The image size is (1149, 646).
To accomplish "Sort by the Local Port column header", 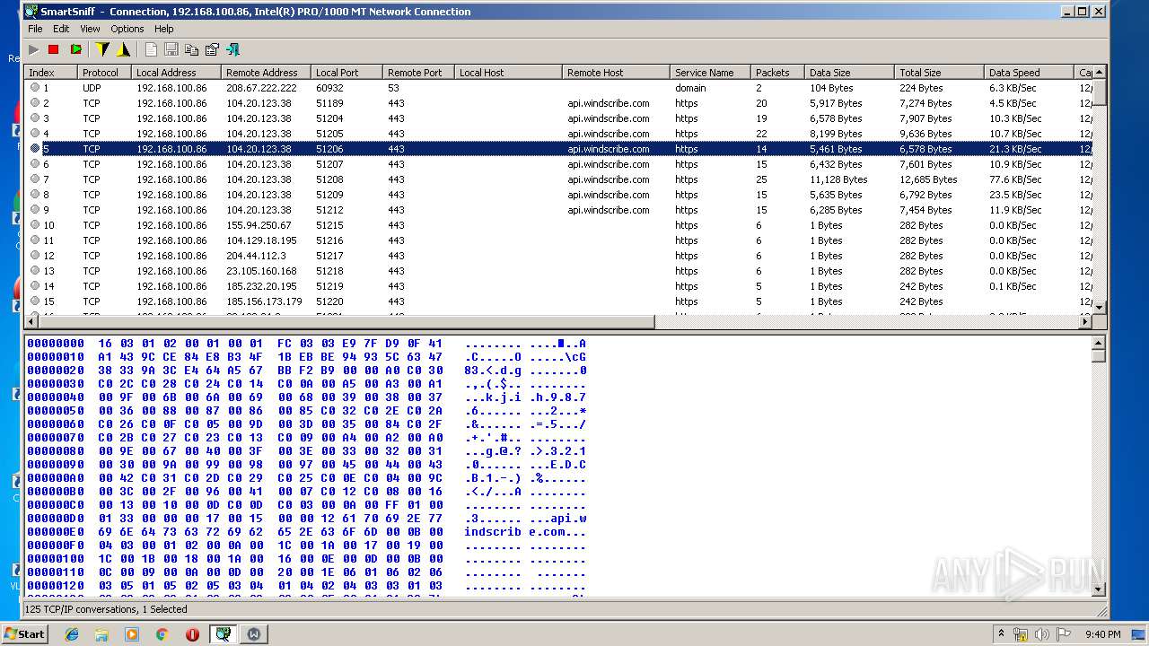I will [346, 73].
